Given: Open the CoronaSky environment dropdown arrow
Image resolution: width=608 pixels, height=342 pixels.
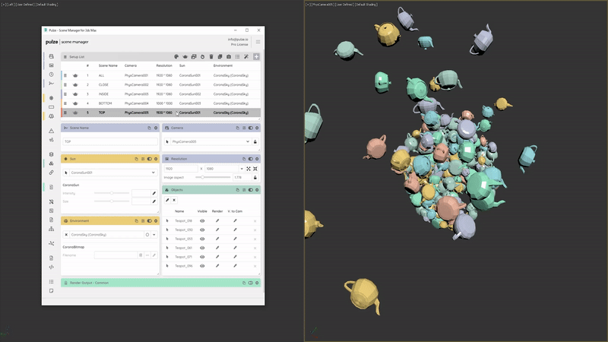Looking at the screenshot, I should tap(154, 235).
